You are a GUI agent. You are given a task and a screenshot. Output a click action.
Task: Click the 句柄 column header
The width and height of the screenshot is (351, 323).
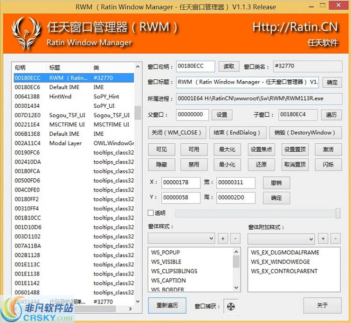click(x=29, y=68)
